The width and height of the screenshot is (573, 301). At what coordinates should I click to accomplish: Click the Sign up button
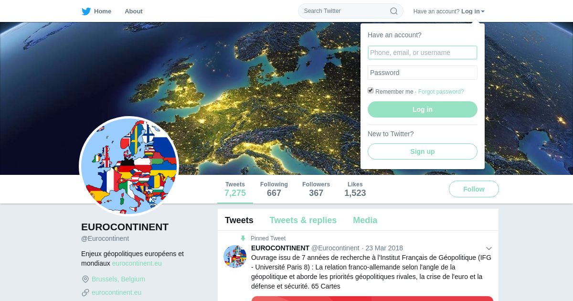click(423, 151)
